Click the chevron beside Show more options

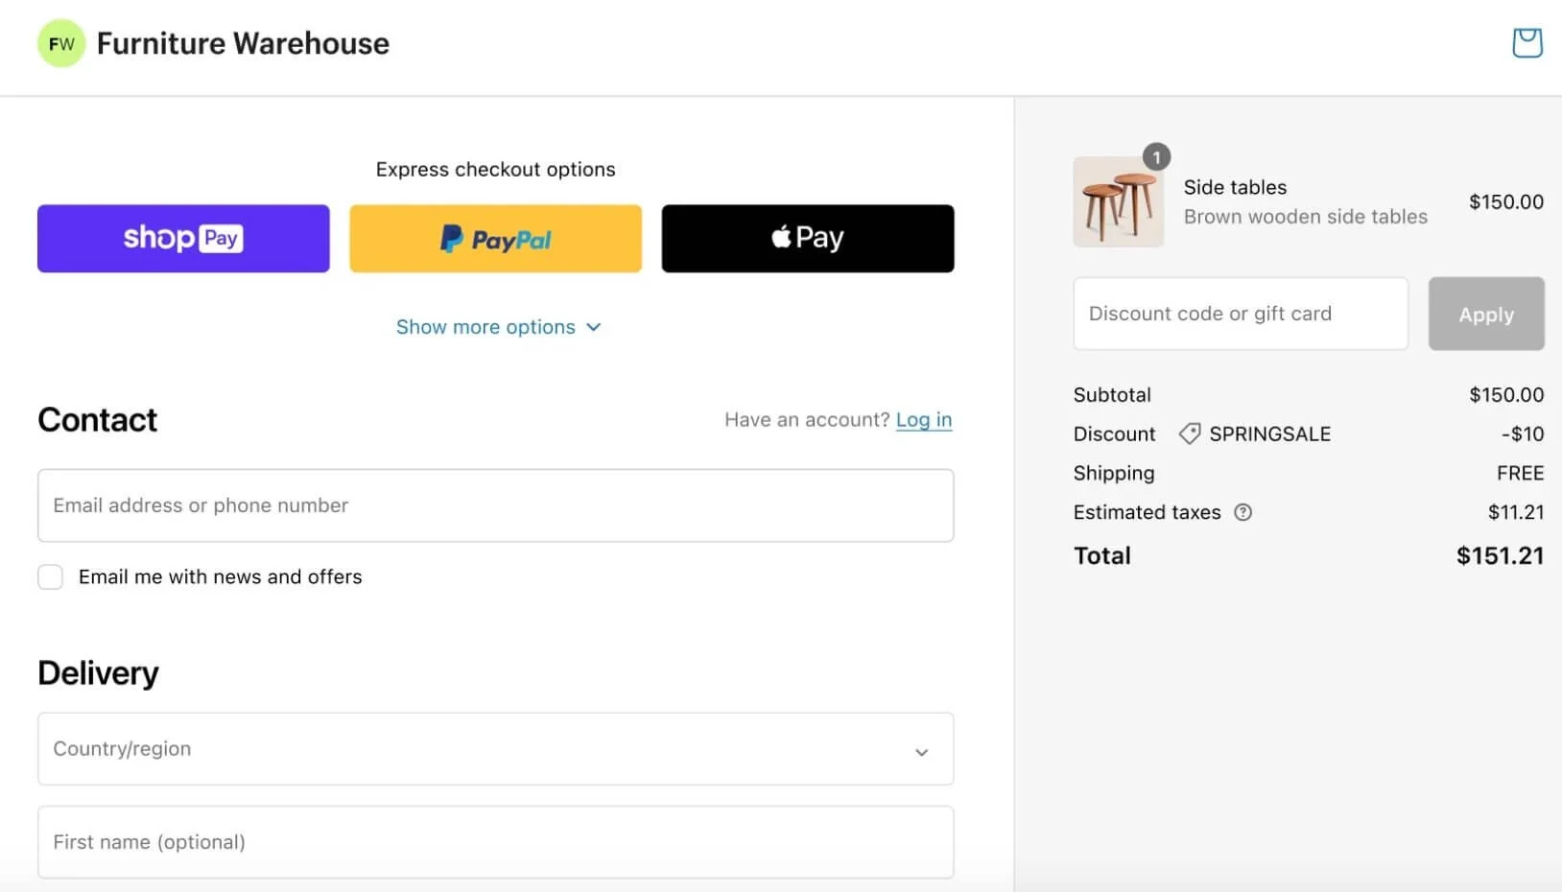pyautogui.click(x=594, y=327)
